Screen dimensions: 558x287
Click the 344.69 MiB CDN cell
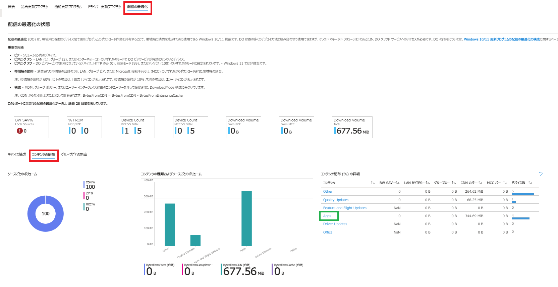click(x=474, y=216)
